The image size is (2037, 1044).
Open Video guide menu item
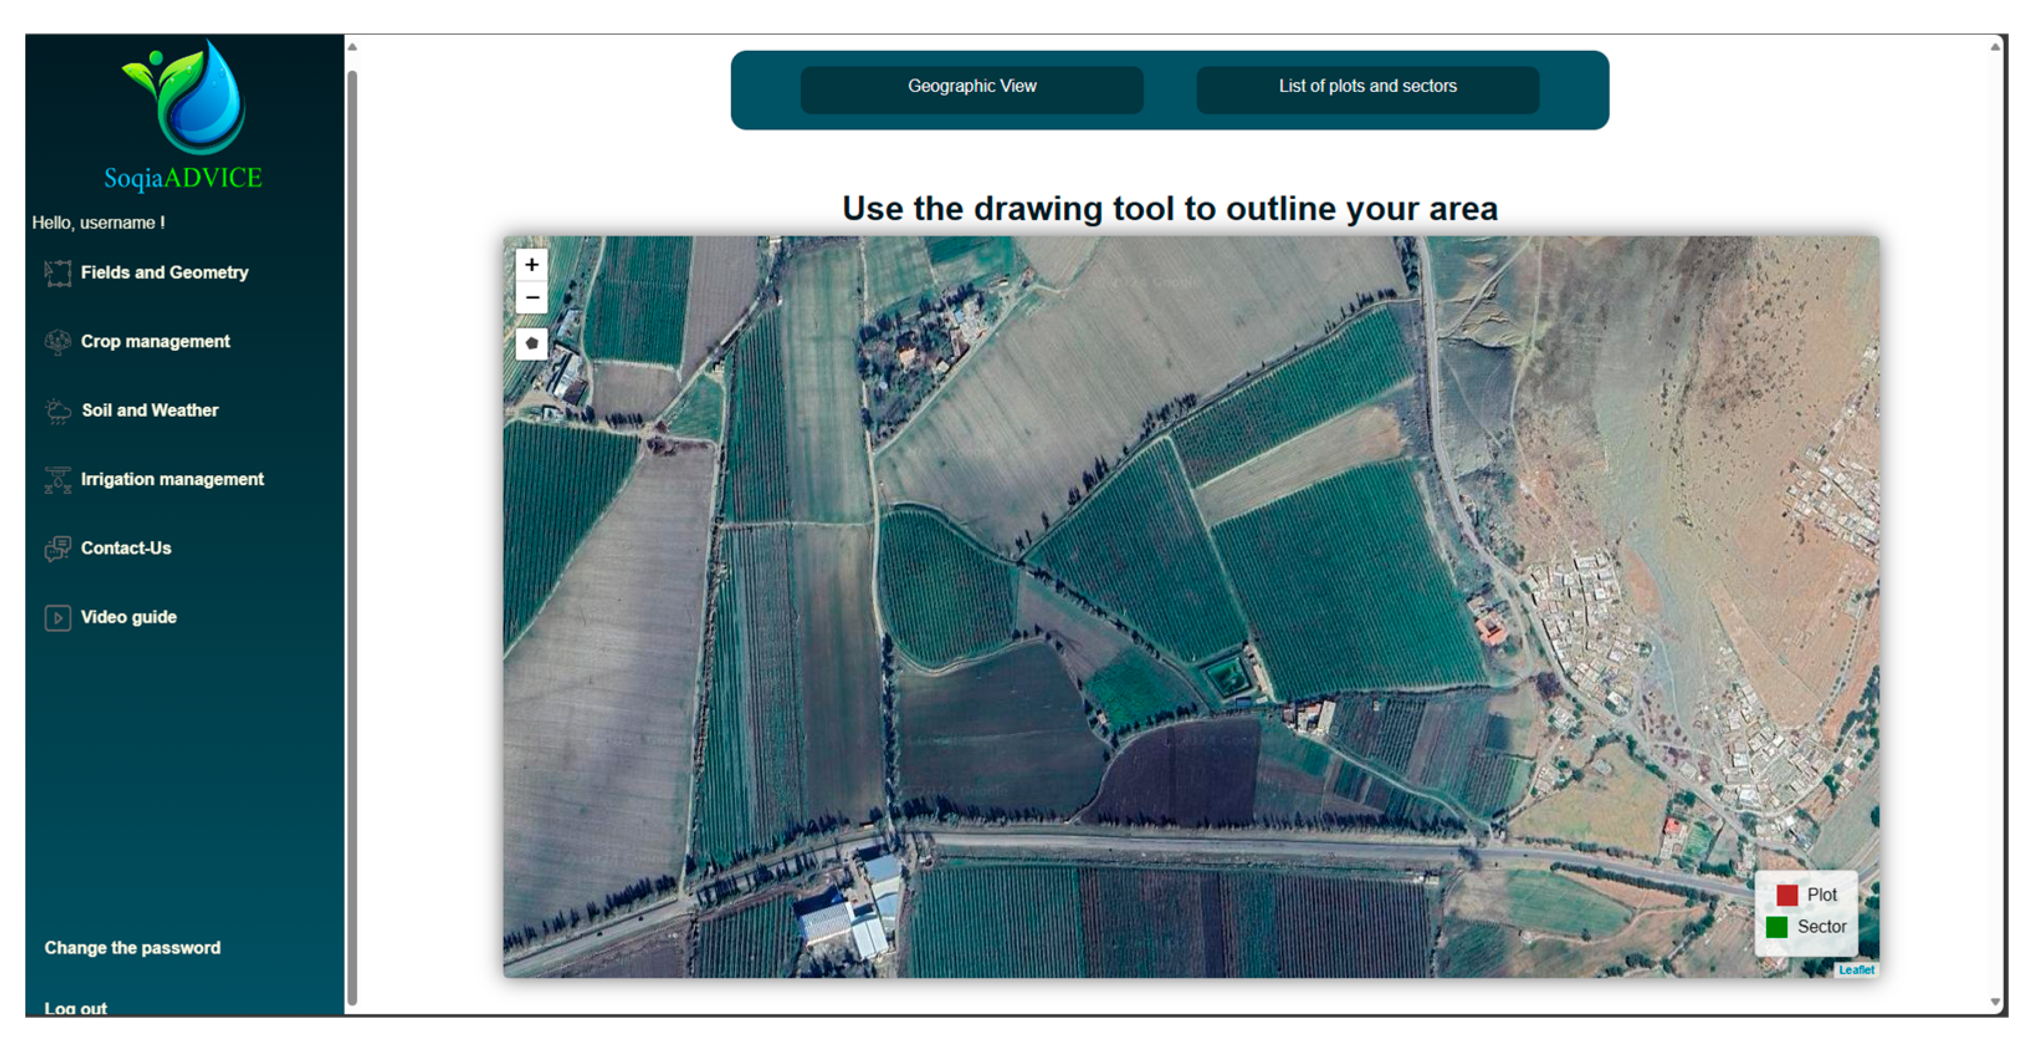click(128, 617)
